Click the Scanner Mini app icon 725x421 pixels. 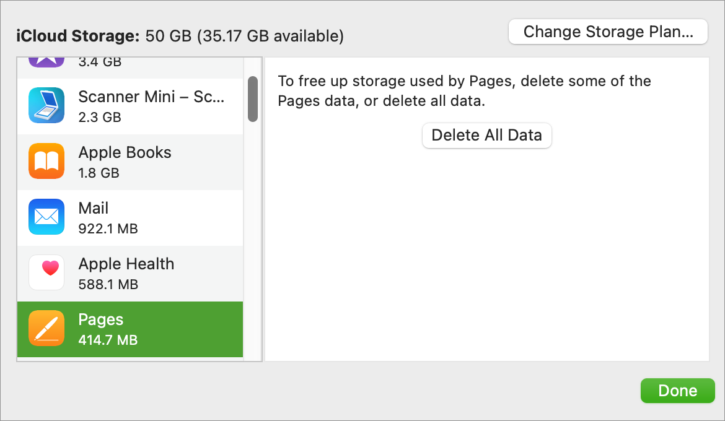[46, 105]
